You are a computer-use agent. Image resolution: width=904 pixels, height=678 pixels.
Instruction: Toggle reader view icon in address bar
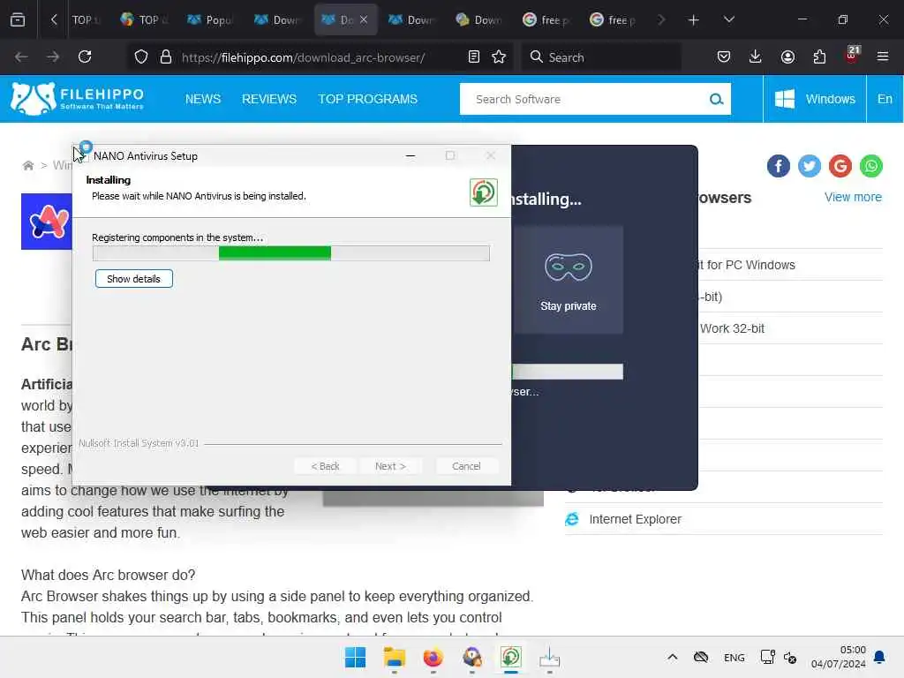pyautogui.click(x=473, y=56)
